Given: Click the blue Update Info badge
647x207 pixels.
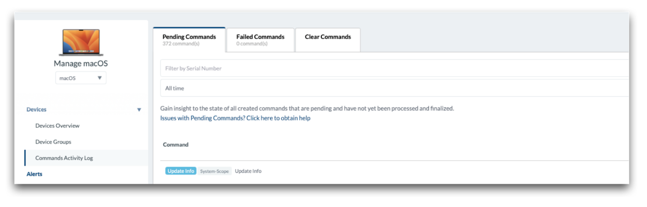Looking at the screenshot, I should [x=181, y=171].
